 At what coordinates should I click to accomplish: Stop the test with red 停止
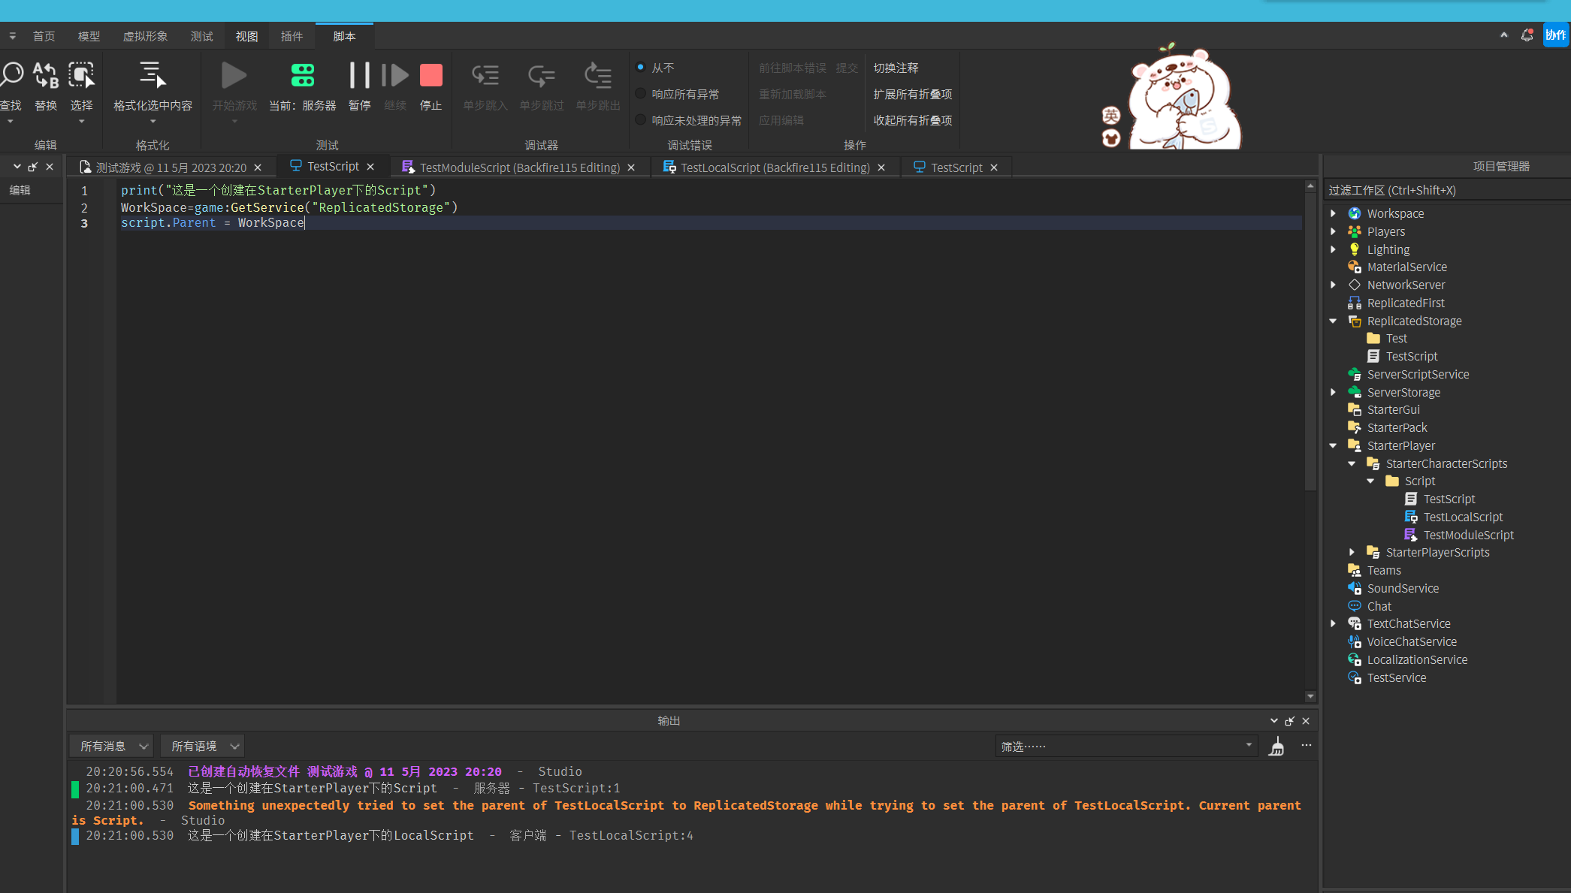(431, 75)
